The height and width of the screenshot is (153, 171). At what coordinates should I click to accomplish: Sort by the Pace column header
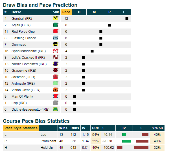point(66,12)
